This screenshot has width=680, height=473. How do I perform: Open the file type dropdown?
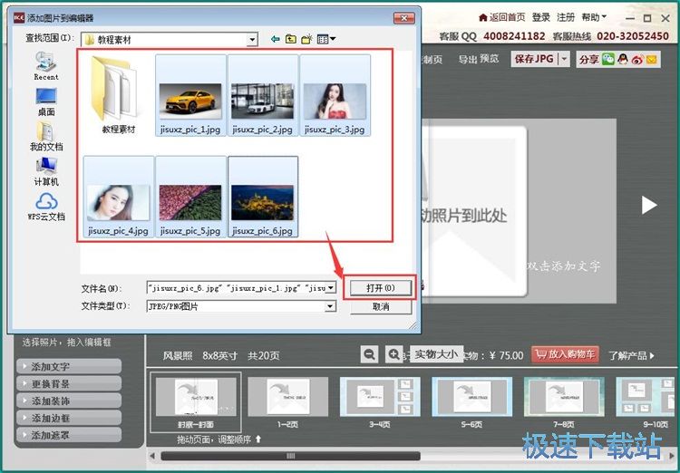(331, 306)
